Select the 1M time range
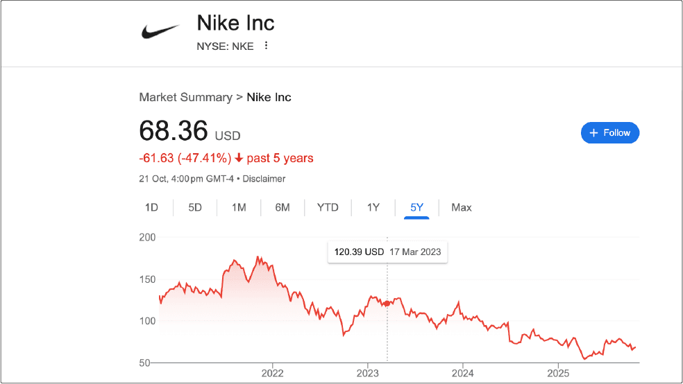The image size is (683, 384). tap(239, 207)
